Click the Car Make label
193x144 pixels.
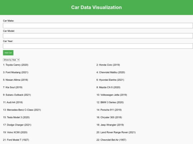pos(9,21)
